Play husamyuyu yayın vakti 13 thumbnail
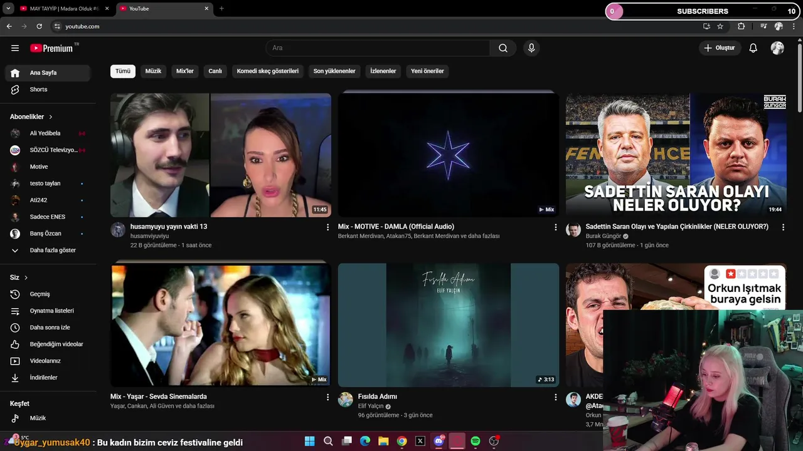Screen dimensions: 803x451 click(x=221, y=155)
